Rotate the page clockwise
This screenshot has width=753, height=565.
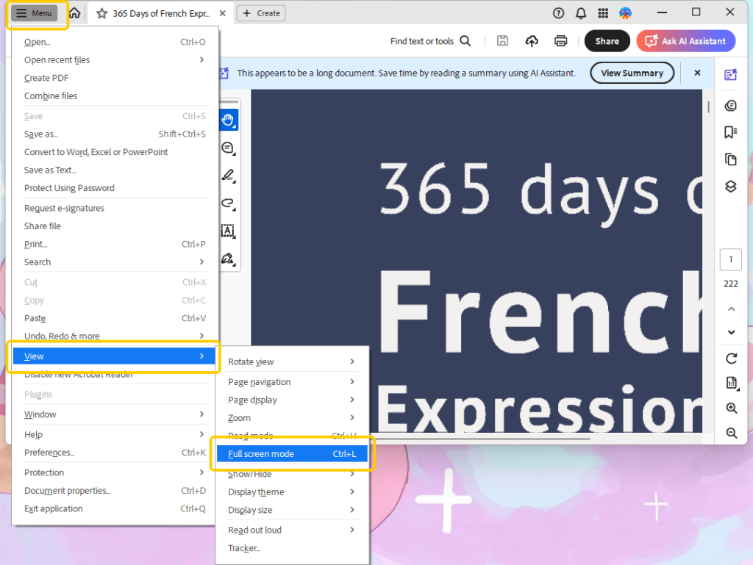click(x=731, y=359)
